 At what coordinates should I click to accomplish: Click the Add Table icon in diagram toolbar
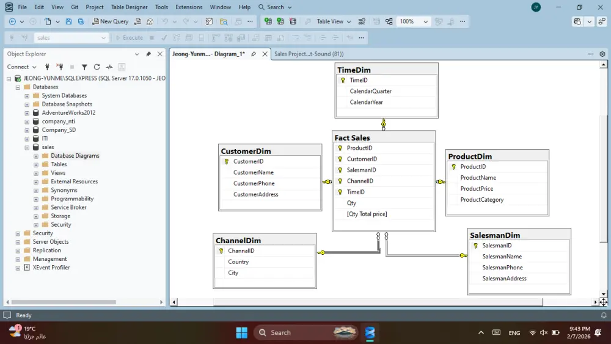[x=280, y=21]
